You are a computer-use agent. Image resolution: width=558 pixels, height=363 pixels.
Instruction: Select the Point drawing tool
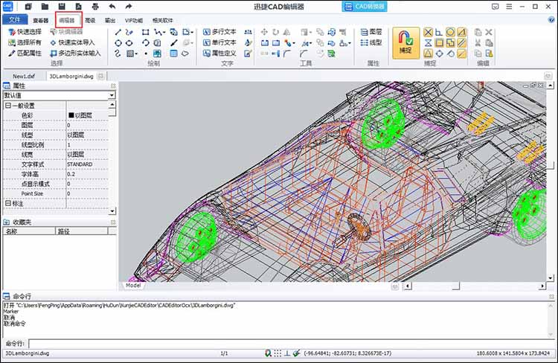[146, 54]
